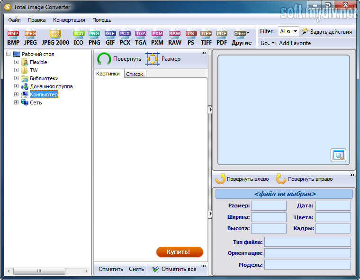Choose the PNG format icon

point(94,37)
